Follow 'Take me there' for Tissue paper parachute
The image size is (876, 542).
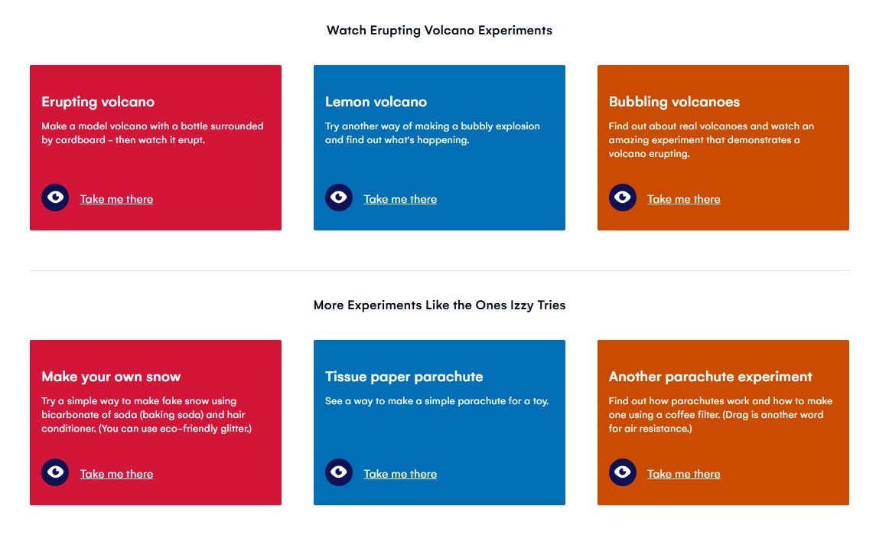[x=400, y=474]
